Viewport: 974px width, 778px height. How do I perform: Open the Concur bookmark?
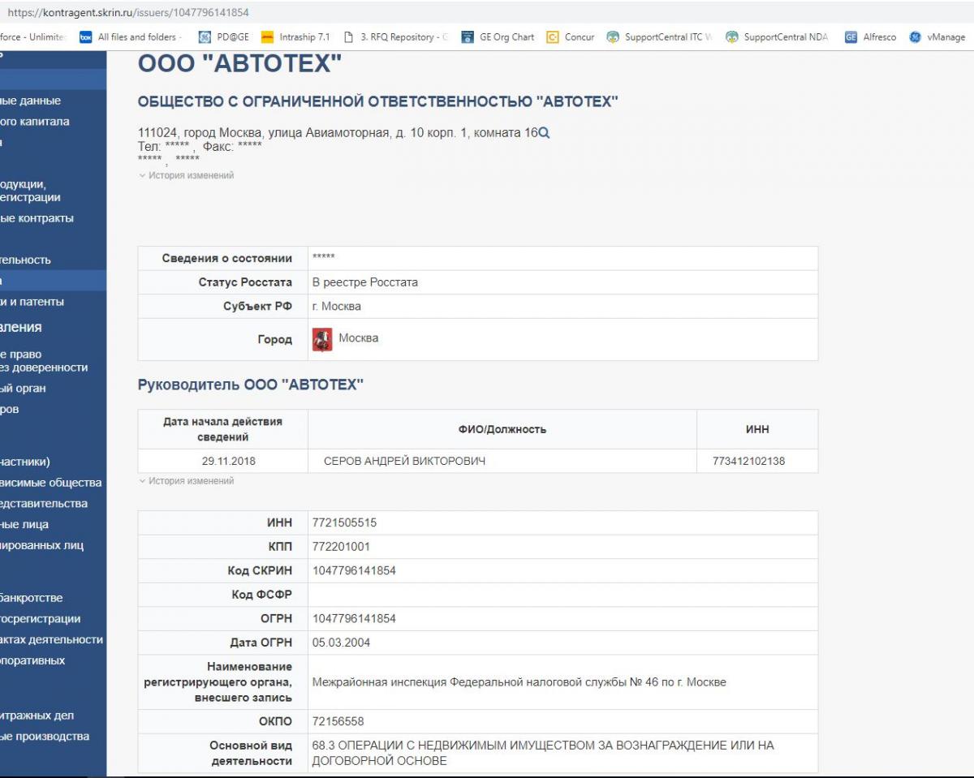click(571, 37)
